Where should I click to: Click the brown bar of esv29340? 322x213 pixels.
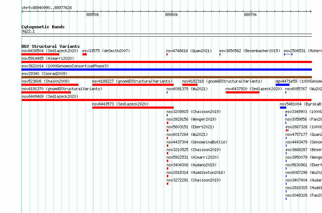click(x=167, y=77)
